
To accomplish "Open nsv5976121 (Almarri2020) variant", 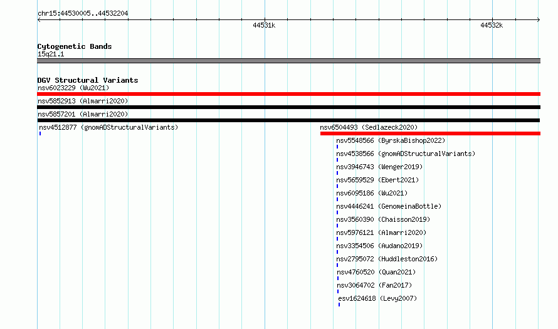I will 381,232.
